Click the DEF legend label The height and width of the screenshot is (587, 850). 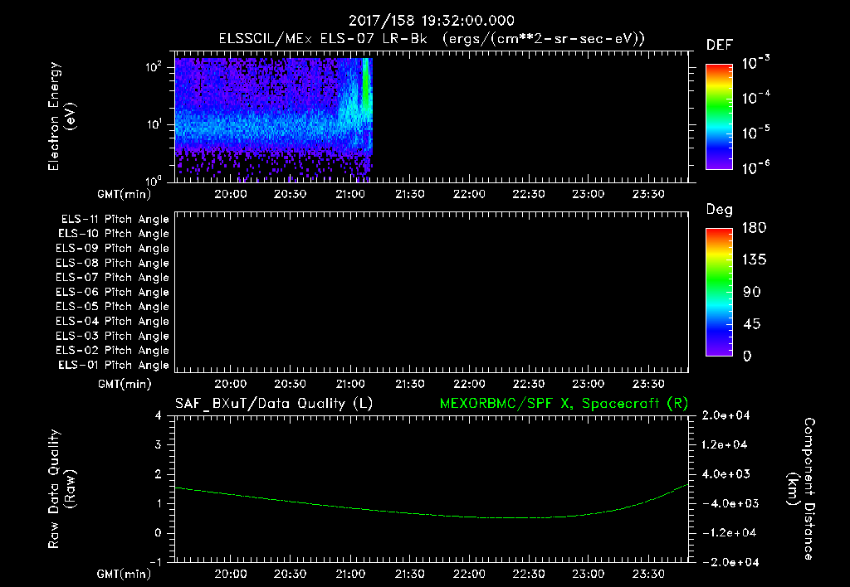[720, 45]
